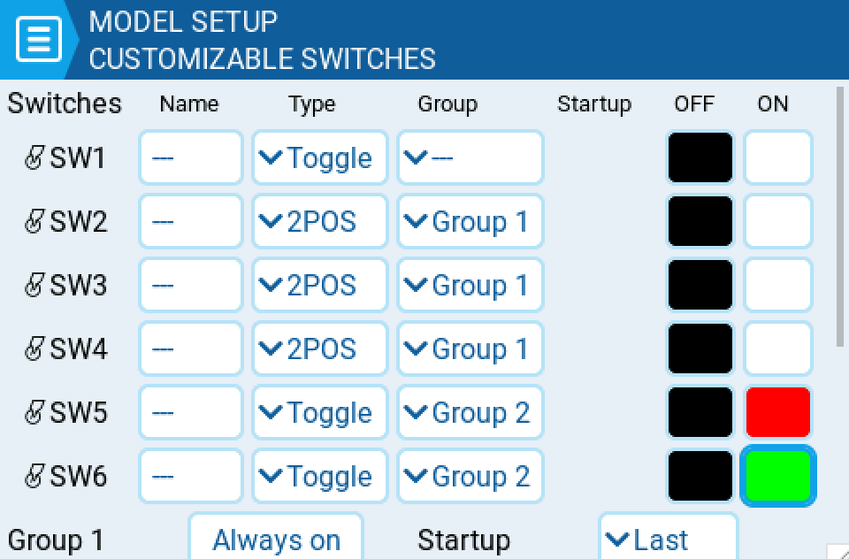Click the SW1 switch icon
Image resolution: width=849 pixels, height=559 pixels.
pos(34,158)
